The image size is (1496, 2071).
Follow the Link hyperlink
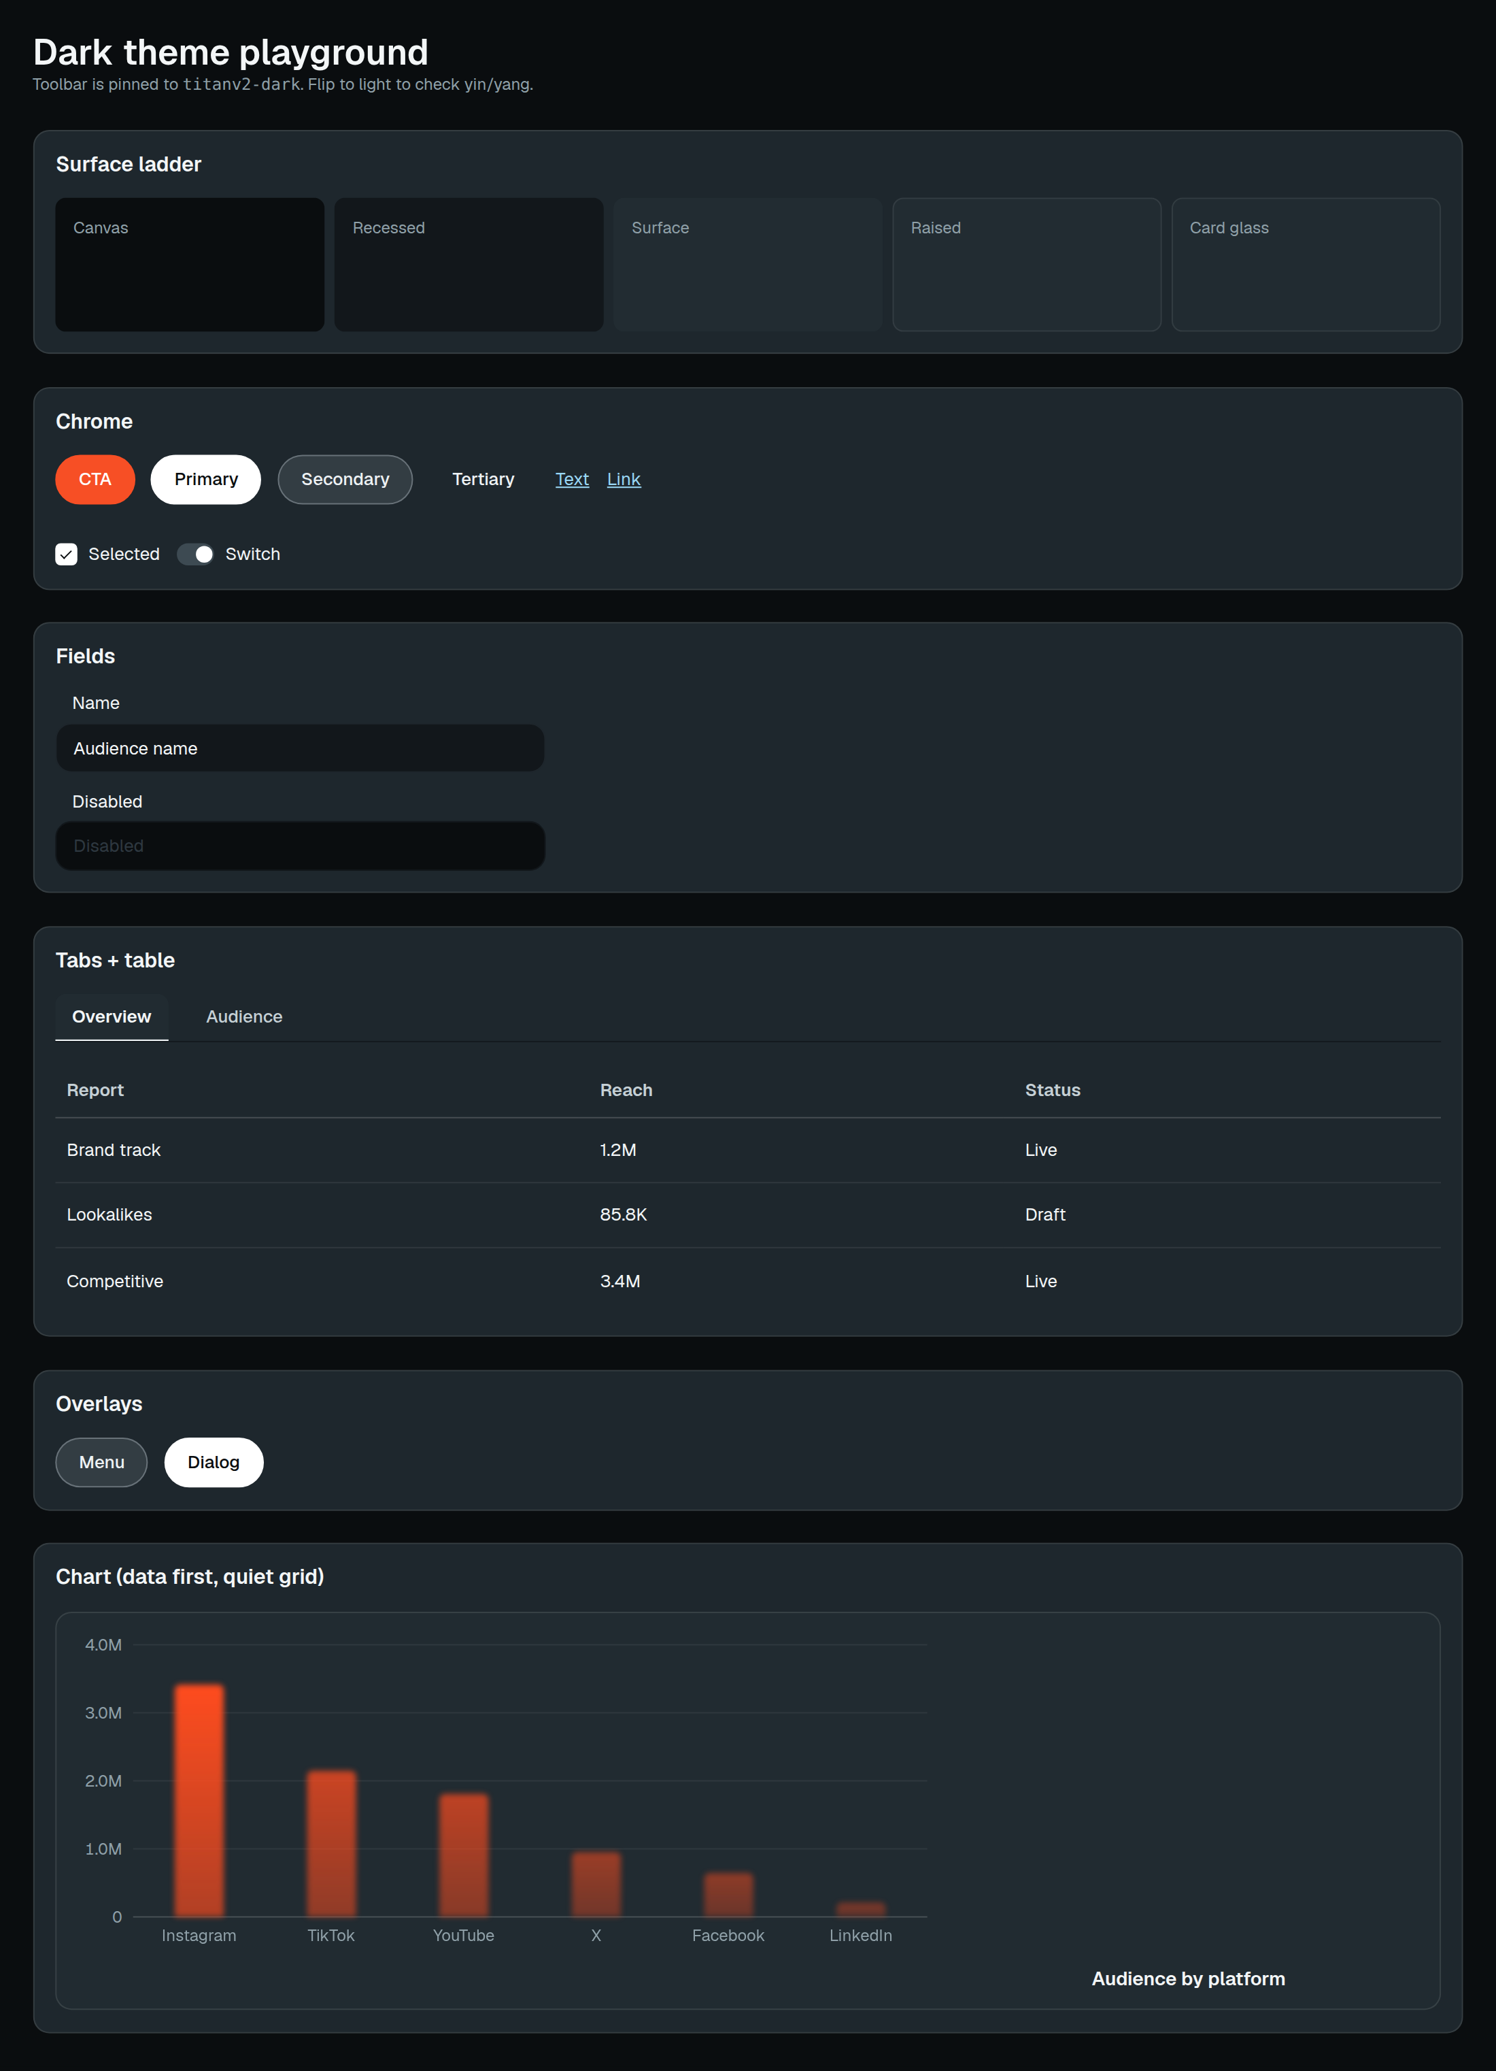(x=624, y=480)
